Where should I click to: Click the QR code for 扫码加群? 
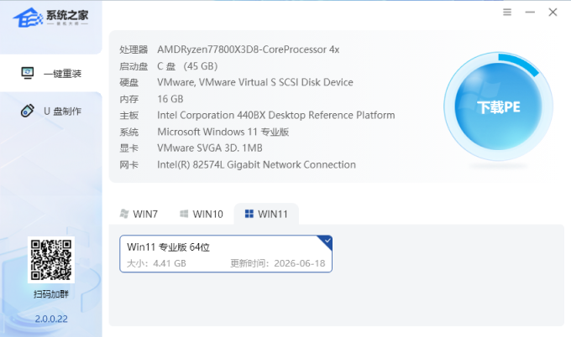point(51,260)
